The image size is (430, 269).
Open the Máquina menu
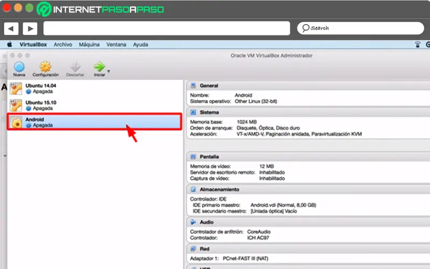pyautogui.click(x=89, y=45)
